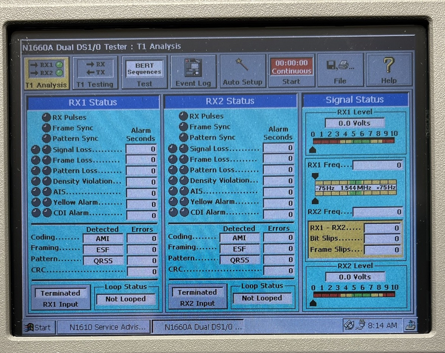
Task: Click RX1 Loop Status Not Looped
Action: click(126, 299)
